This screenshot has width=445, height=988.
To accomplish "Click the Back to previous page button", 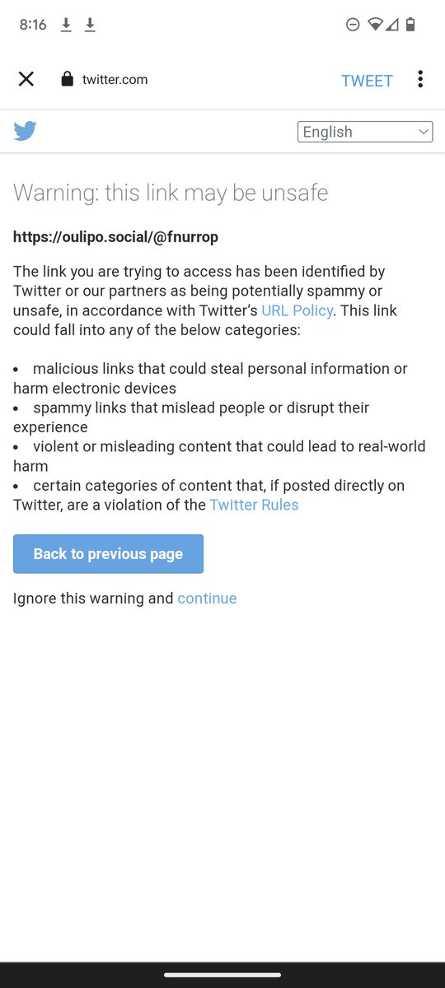I will (108, 554).
